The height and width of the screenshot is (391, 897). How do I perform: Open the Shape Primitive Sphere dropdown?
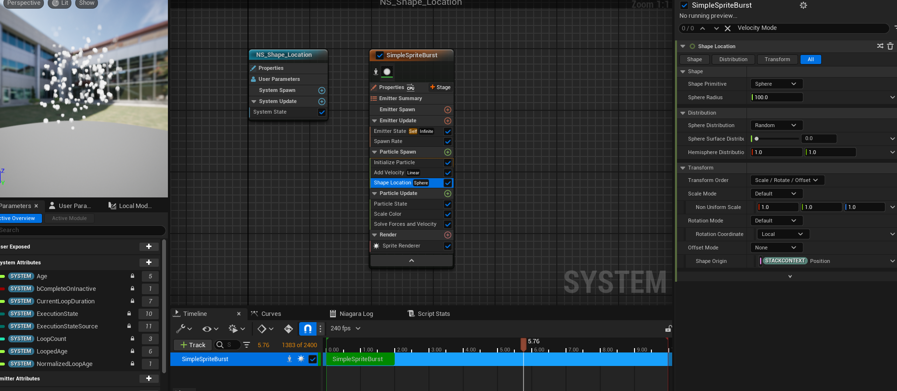(776, 84)
